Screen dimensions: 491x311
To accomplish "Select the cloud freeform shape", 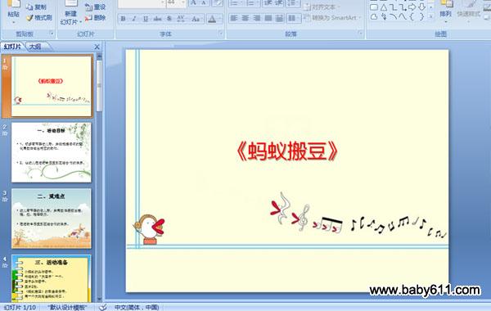I will click(x=374, y=16).
